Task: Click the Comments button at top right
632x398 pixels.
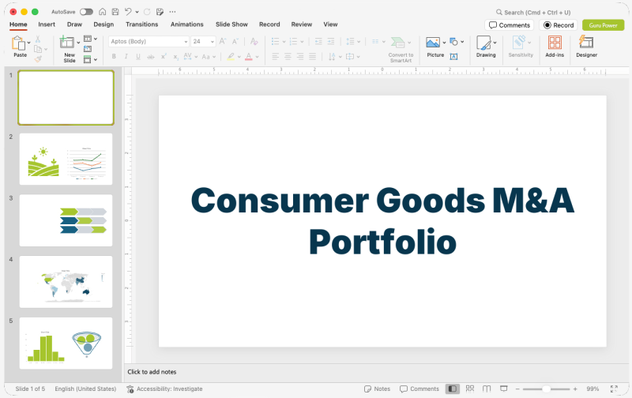Action: click(x=509, y=25)
